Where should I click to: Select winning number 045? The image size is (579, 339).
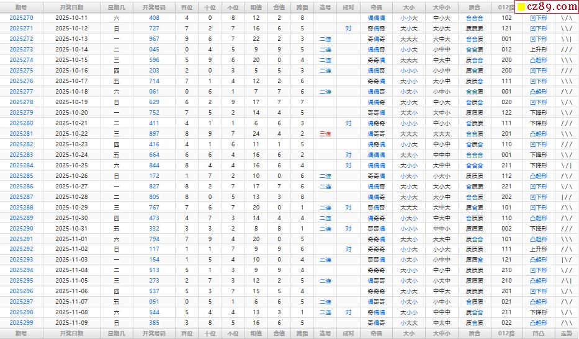(x=154, y=50)
